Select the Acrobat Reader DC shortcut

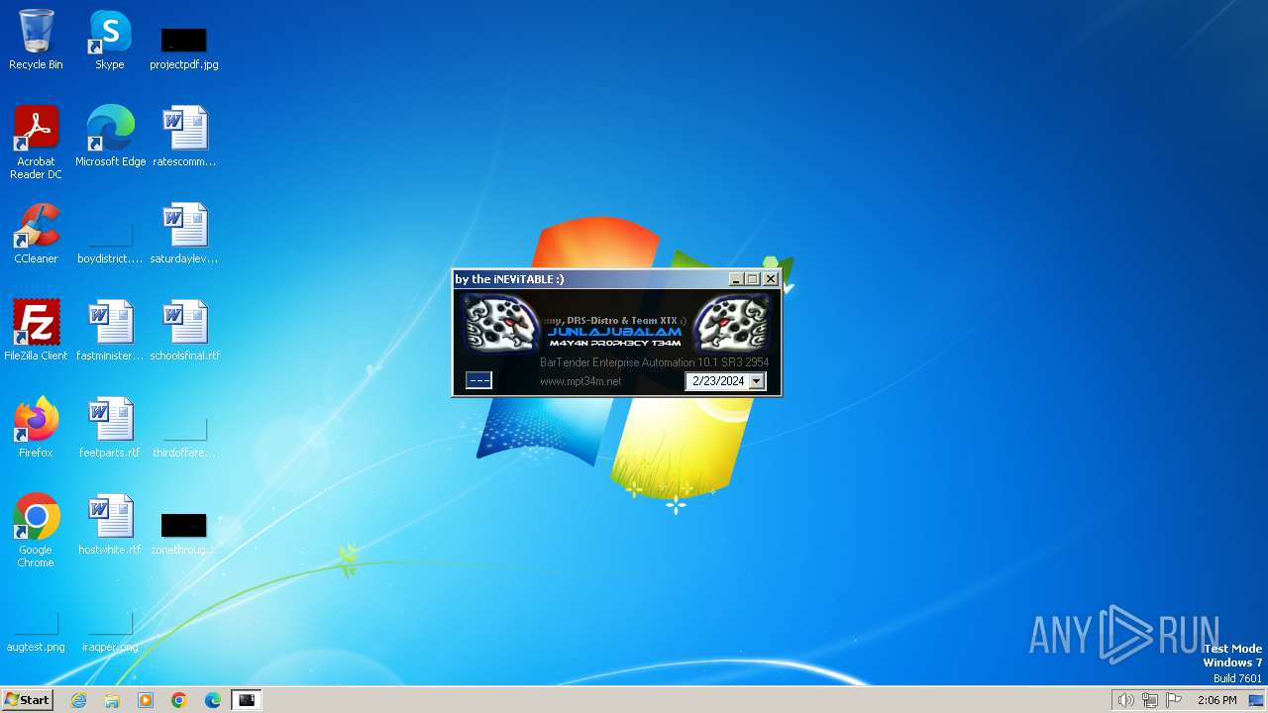(36, 142)
